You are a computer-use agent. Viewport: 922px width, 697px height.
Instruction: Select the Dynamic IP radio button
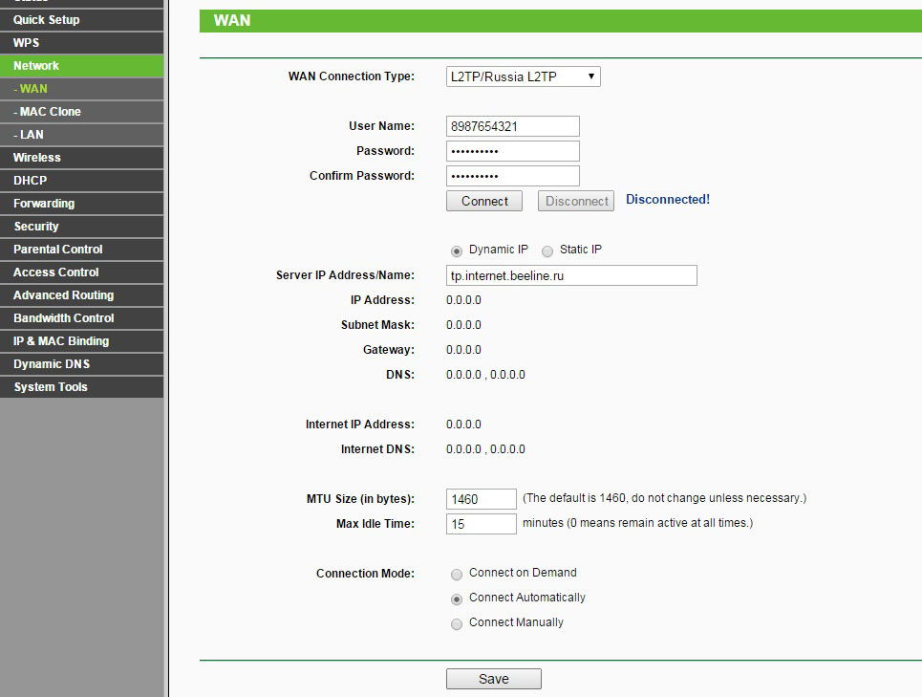pyautogui.click(x=457, y=250)
